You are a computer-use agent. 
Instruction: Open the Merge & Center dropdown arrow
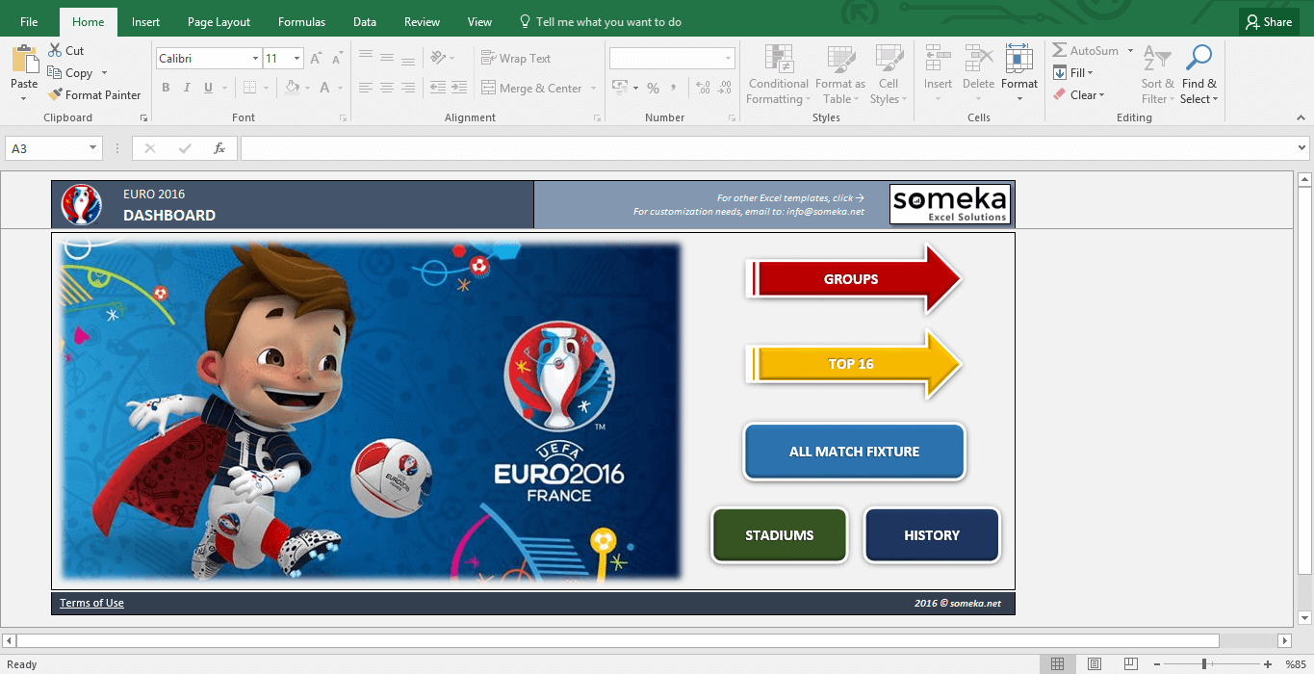point(593,89)
